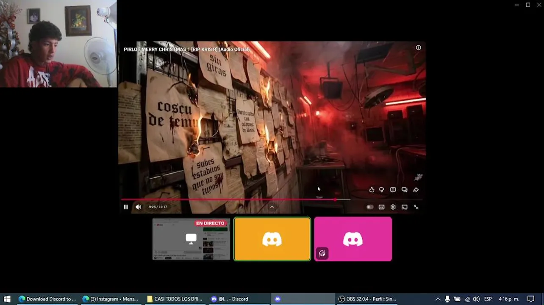This screenshot has width=544, height=305.
Task: Pause the YouTube video playback
Action: pyautogui.click(x=126, y=207)
